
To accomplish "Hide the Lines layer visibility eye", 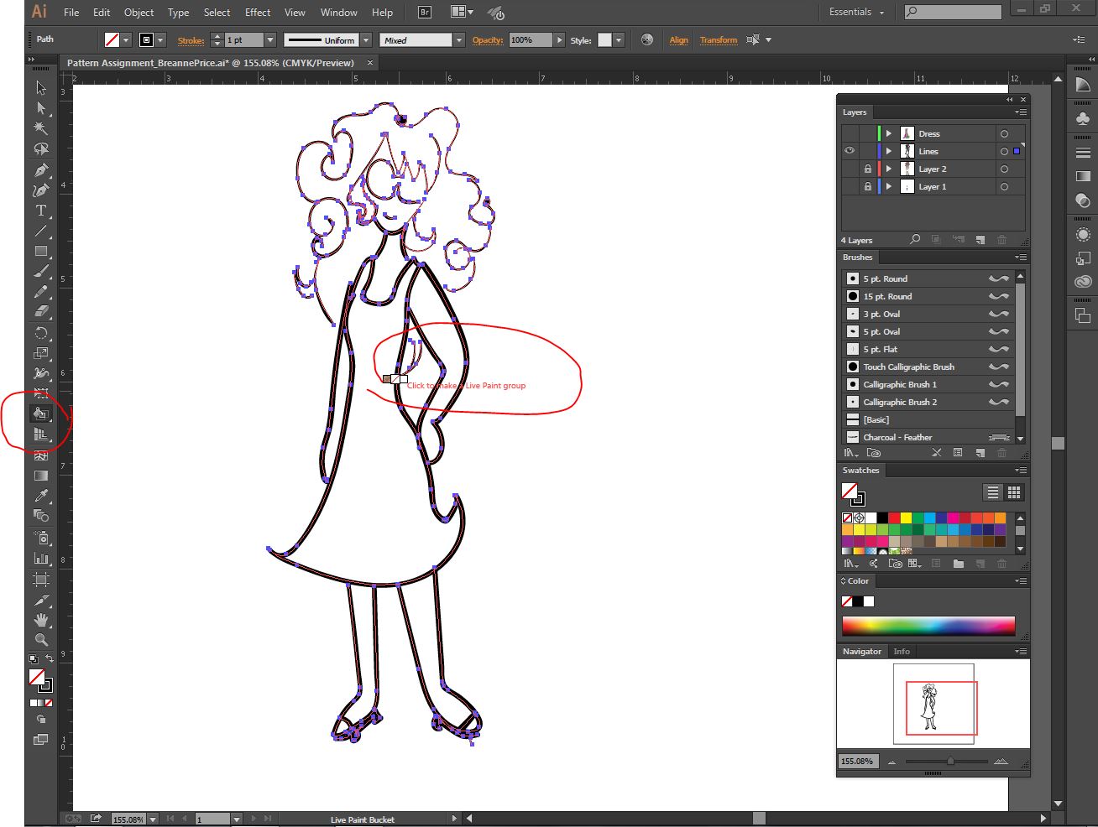I will 849,150.
